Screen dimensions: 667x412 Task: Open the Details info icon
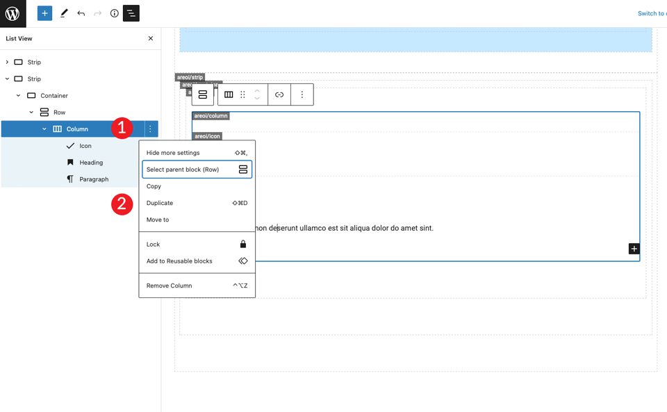(115, 13)
